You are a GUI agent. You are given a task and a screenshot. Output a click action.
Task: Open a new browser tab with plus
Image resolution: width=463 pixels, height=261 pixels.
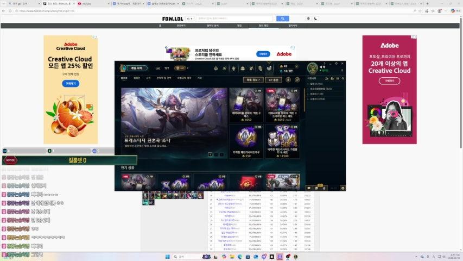pos(427,4)
